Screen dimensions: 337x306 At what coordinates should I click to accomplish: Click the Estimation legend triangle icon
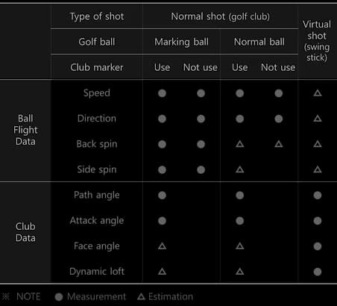(x=141, y=296)
